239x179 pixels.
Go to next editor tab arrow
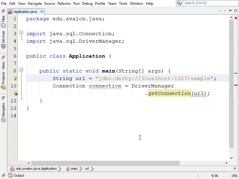tap(225, 11)
